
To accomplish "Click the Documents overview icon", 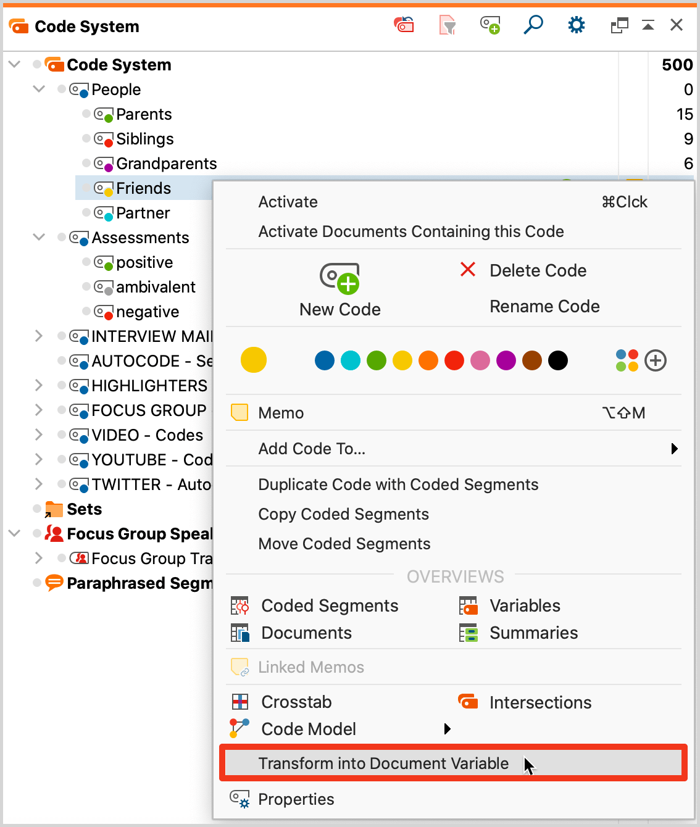I will (x=240, y=633).
